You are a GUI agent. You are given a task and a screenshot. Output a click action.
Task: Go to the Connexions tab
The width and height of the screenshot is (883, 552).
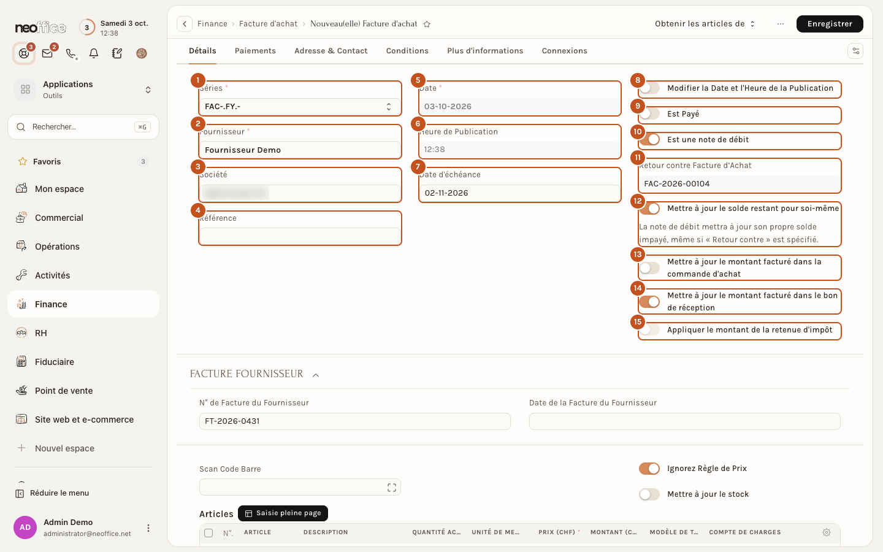[565, 51]
